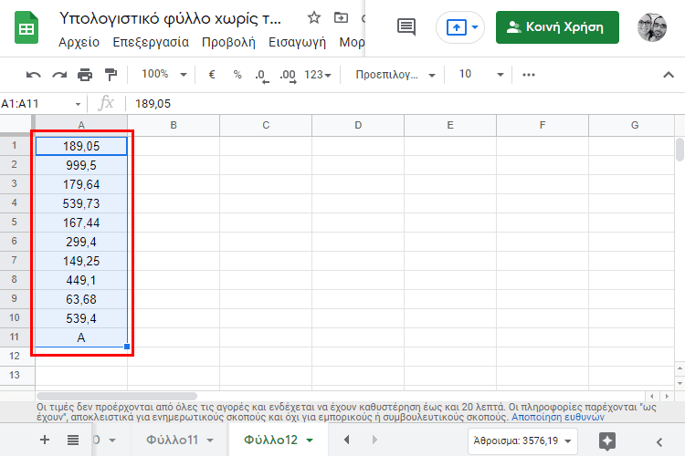Select row 12 header
Screen dimensions: 685x456
point(15,356)
